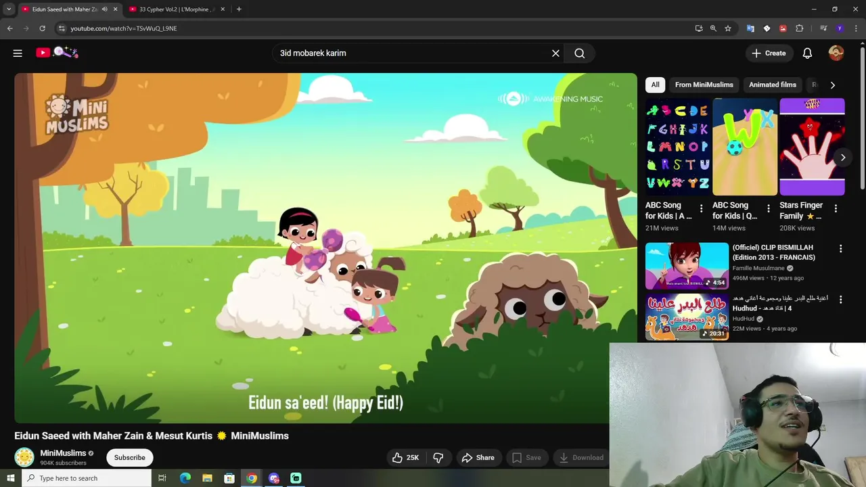Go back in browser history
The height and width of the screenshot is (487, 866).
click(9, 28)
